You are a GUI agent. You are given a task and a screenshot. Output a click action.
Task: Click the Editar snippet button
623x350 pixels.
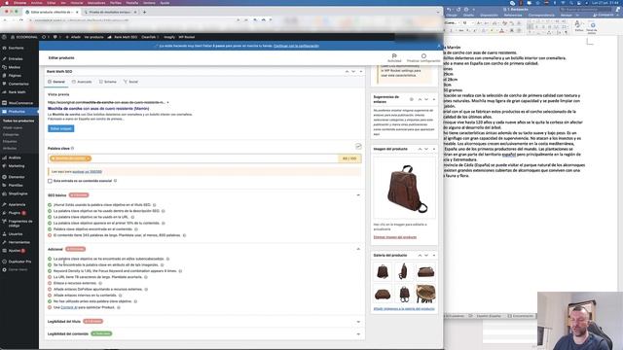[x=60, y=128]
